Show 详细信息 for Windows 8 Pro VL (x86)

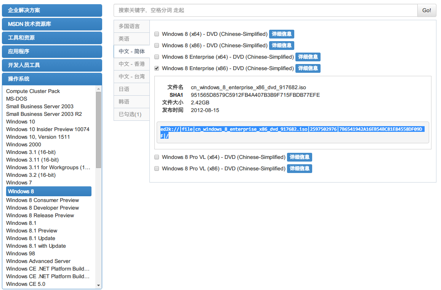click(300, 168)
